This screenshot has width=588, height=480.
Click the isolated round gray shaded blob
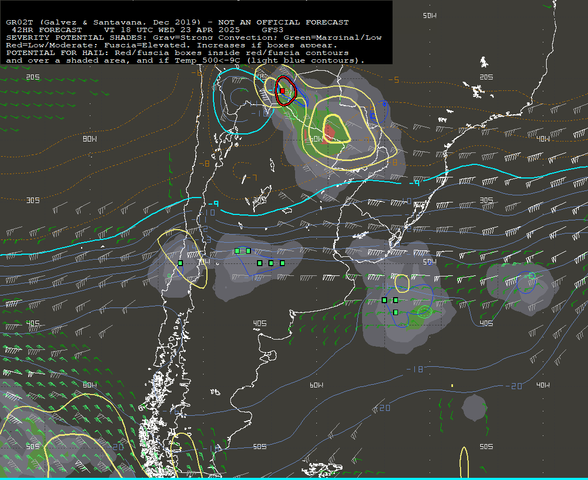[475, 408]
